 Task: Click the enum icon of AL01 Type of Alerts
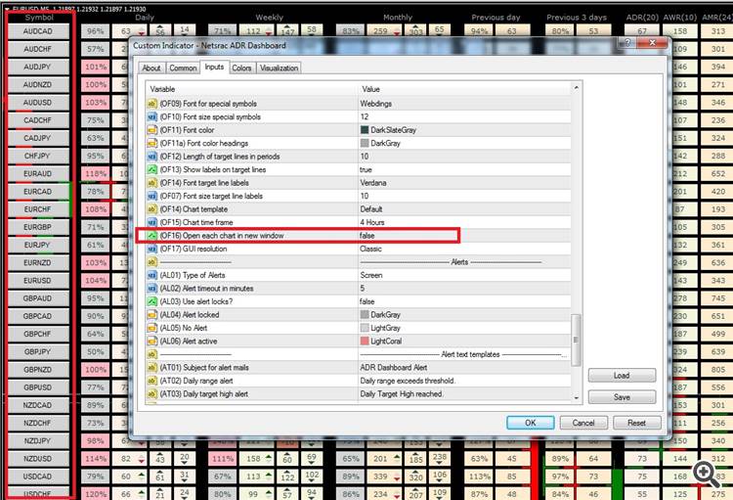point(151,275)
